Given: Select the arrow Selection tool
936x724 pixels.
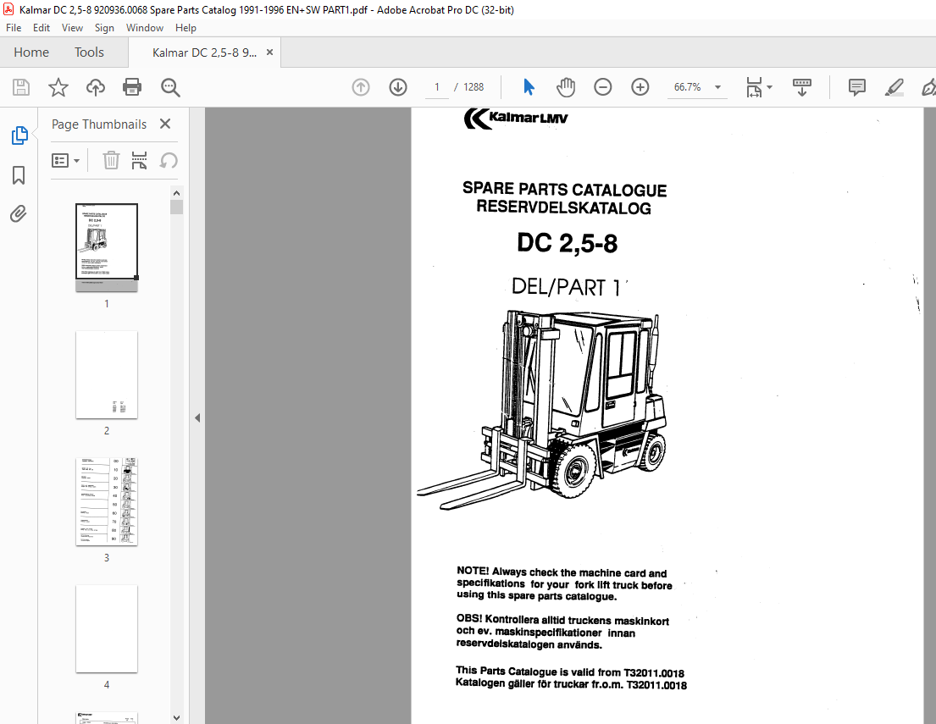Looking at the screenshot, I should pos(529,87).
